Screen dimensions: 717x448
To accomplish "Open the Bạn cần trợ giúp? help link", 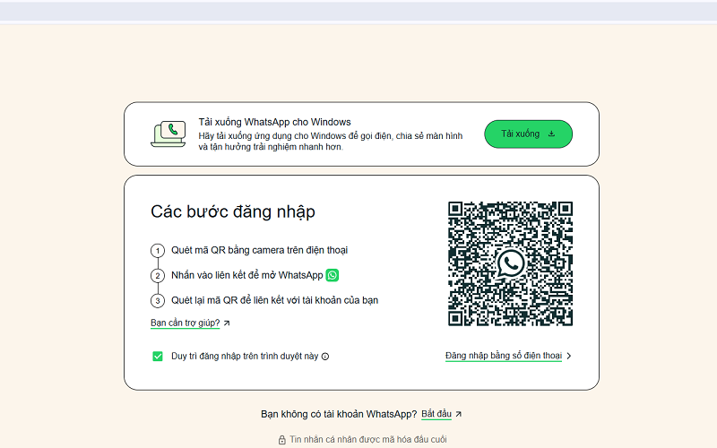I will pos(185,323).
